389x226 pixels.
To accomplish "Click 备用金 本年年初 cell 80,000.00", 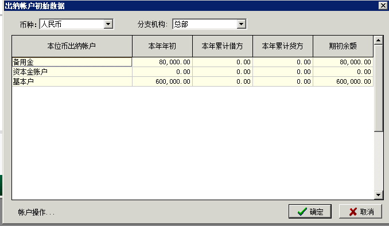I will pyautogui.click(x=162, y=62).
